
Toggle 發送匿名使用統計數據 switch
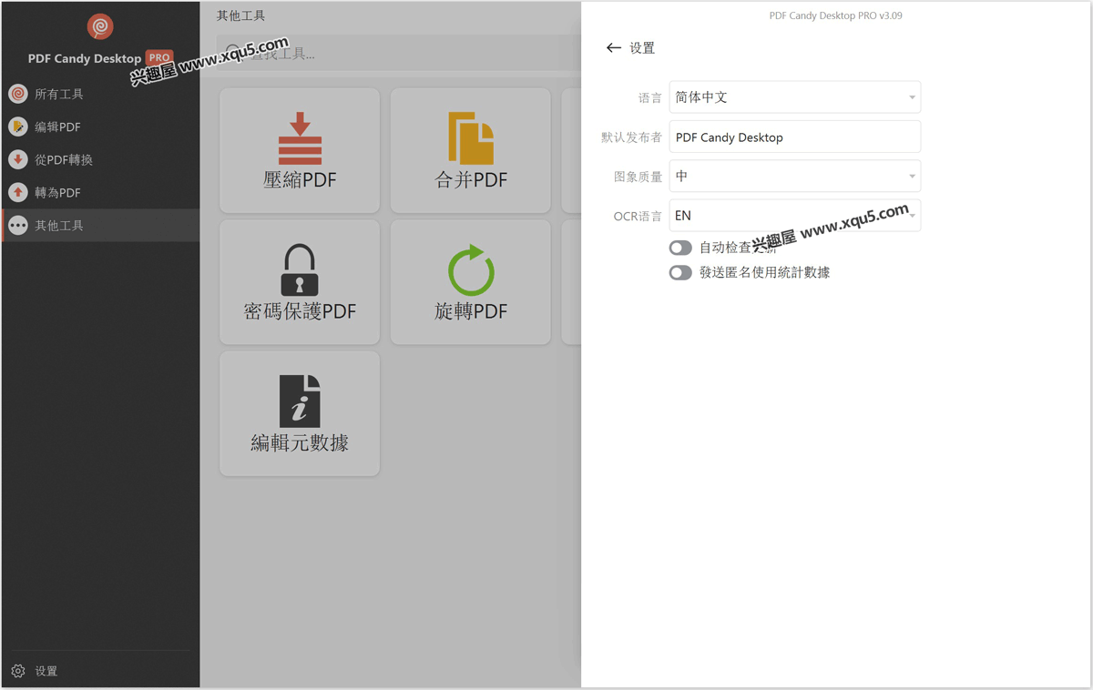tap(680, 272)
